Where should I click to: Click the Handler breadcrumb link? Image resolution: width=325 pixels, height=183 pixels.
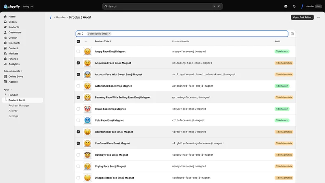pos(61,17)
